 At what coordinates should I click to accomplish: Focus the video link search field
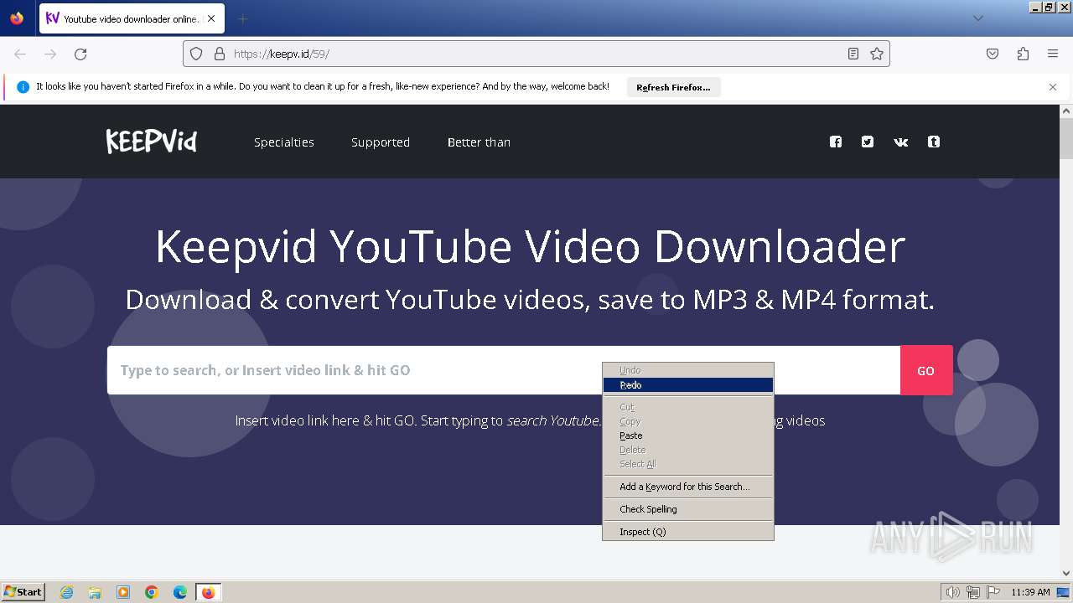504,370
